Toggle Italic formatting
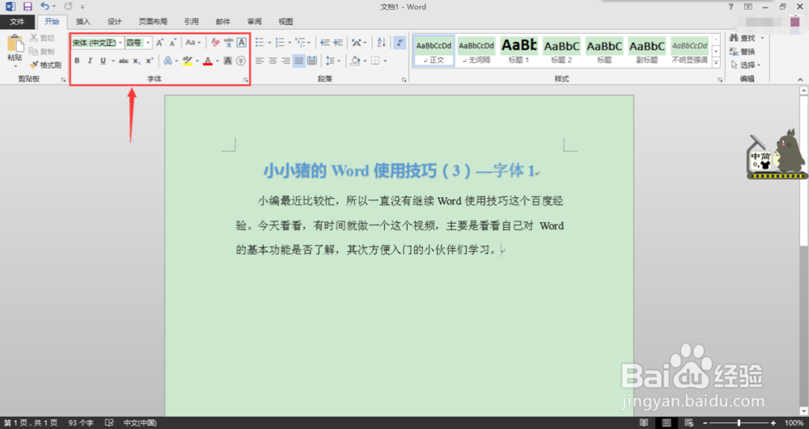 [x=90, y=61]
